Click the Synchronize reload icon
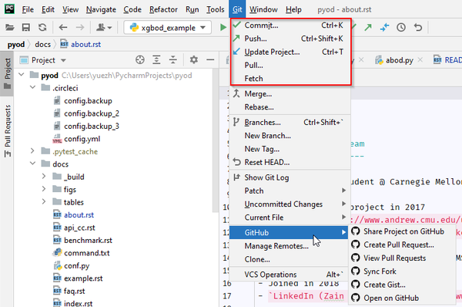The width and height of the screenshot is (462, 307). pos(42,28)
